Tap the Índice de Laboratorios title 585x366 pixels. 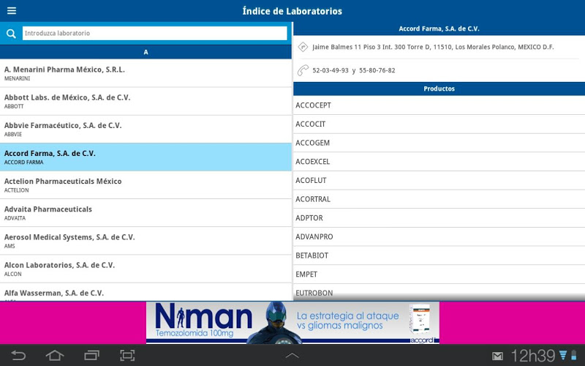292,11
